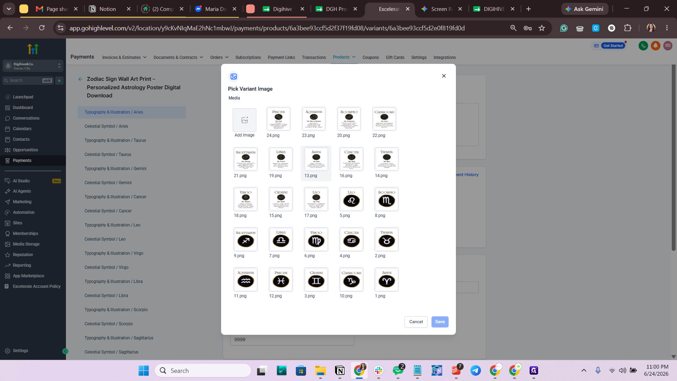This screenshot has width=677, height=381.
Task: Expand the Products dropdown
Action: click(344, 57)
